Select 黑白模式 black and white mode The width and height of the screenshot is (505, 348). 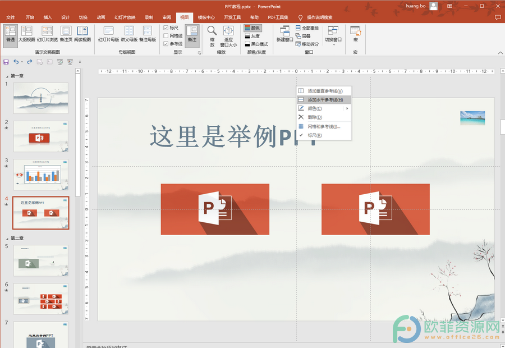(x=256, y=44)
